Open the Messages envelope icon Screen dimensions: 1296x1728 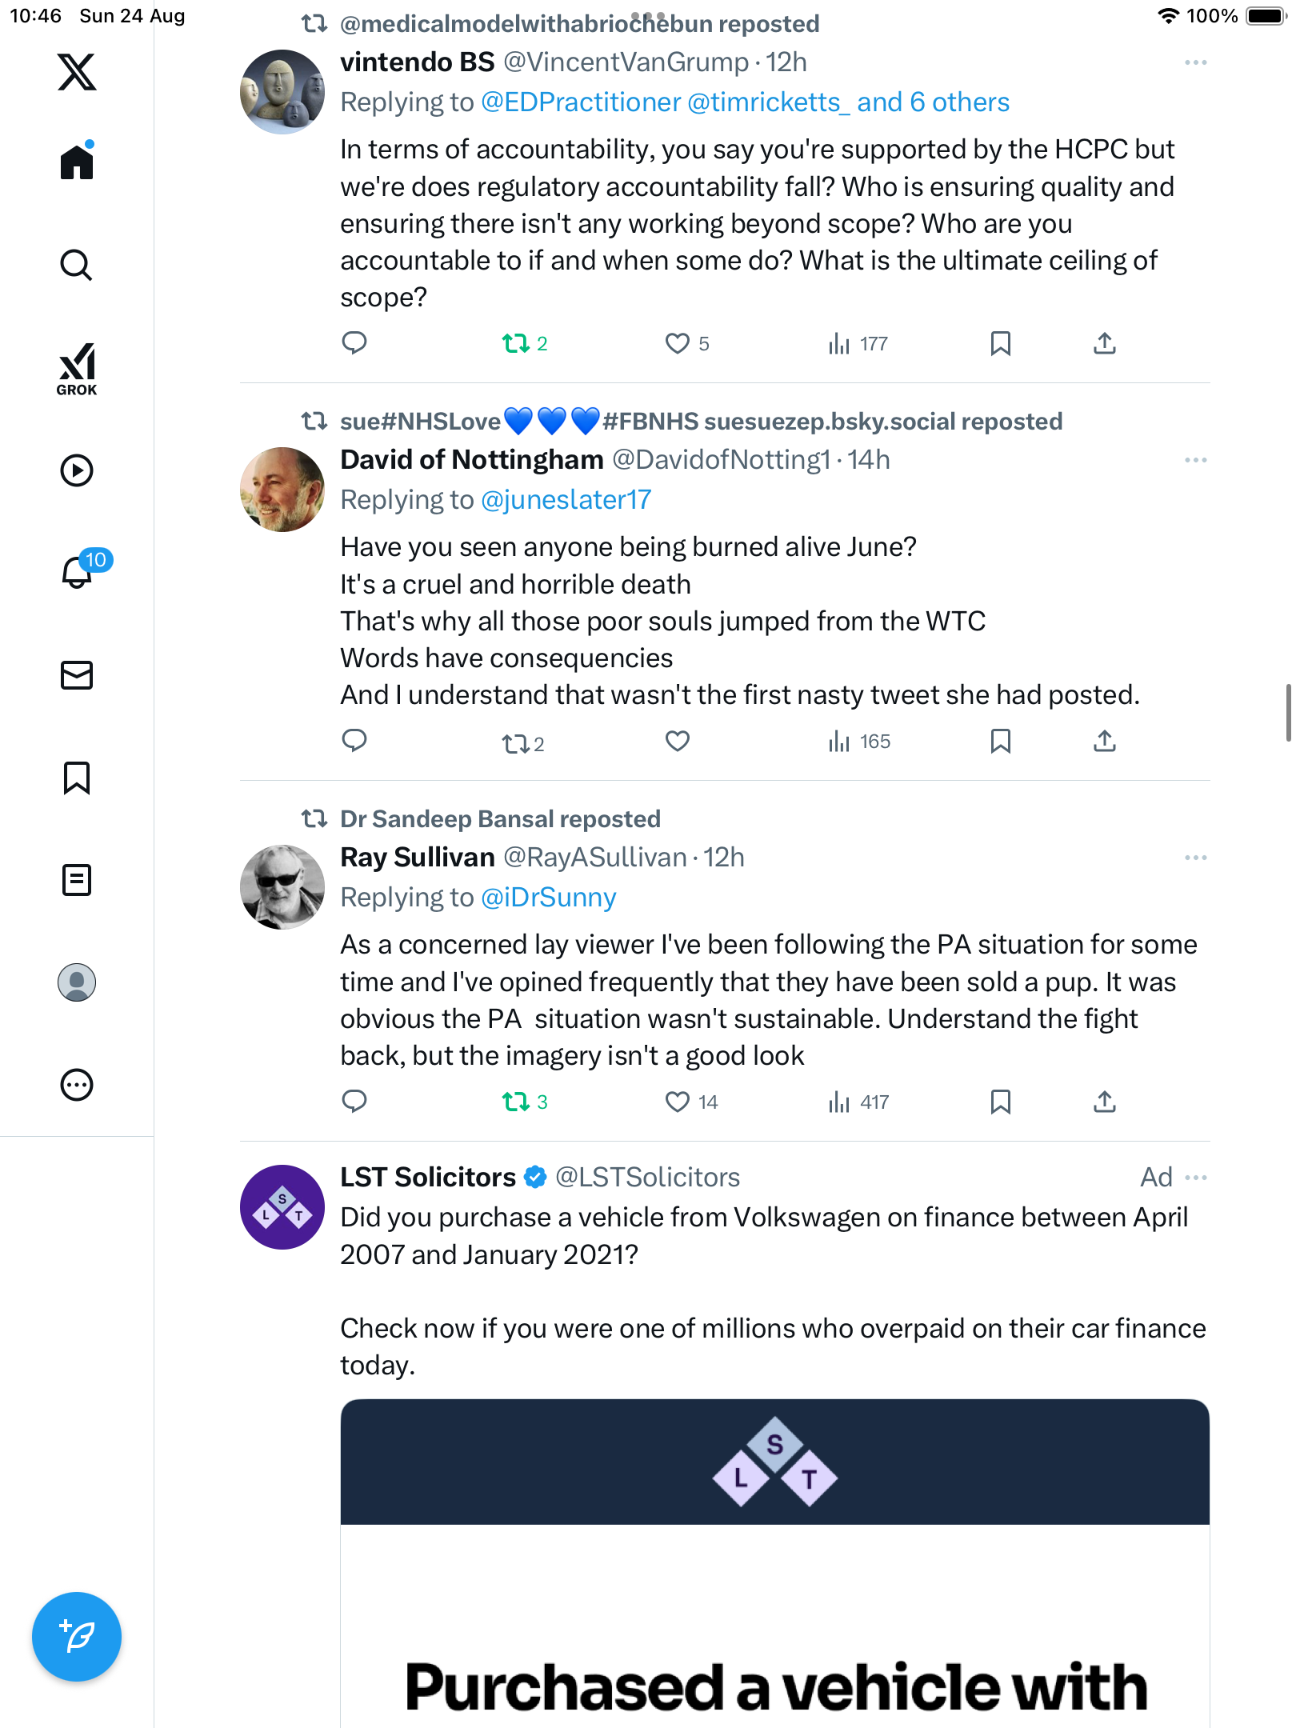(77, 675)
